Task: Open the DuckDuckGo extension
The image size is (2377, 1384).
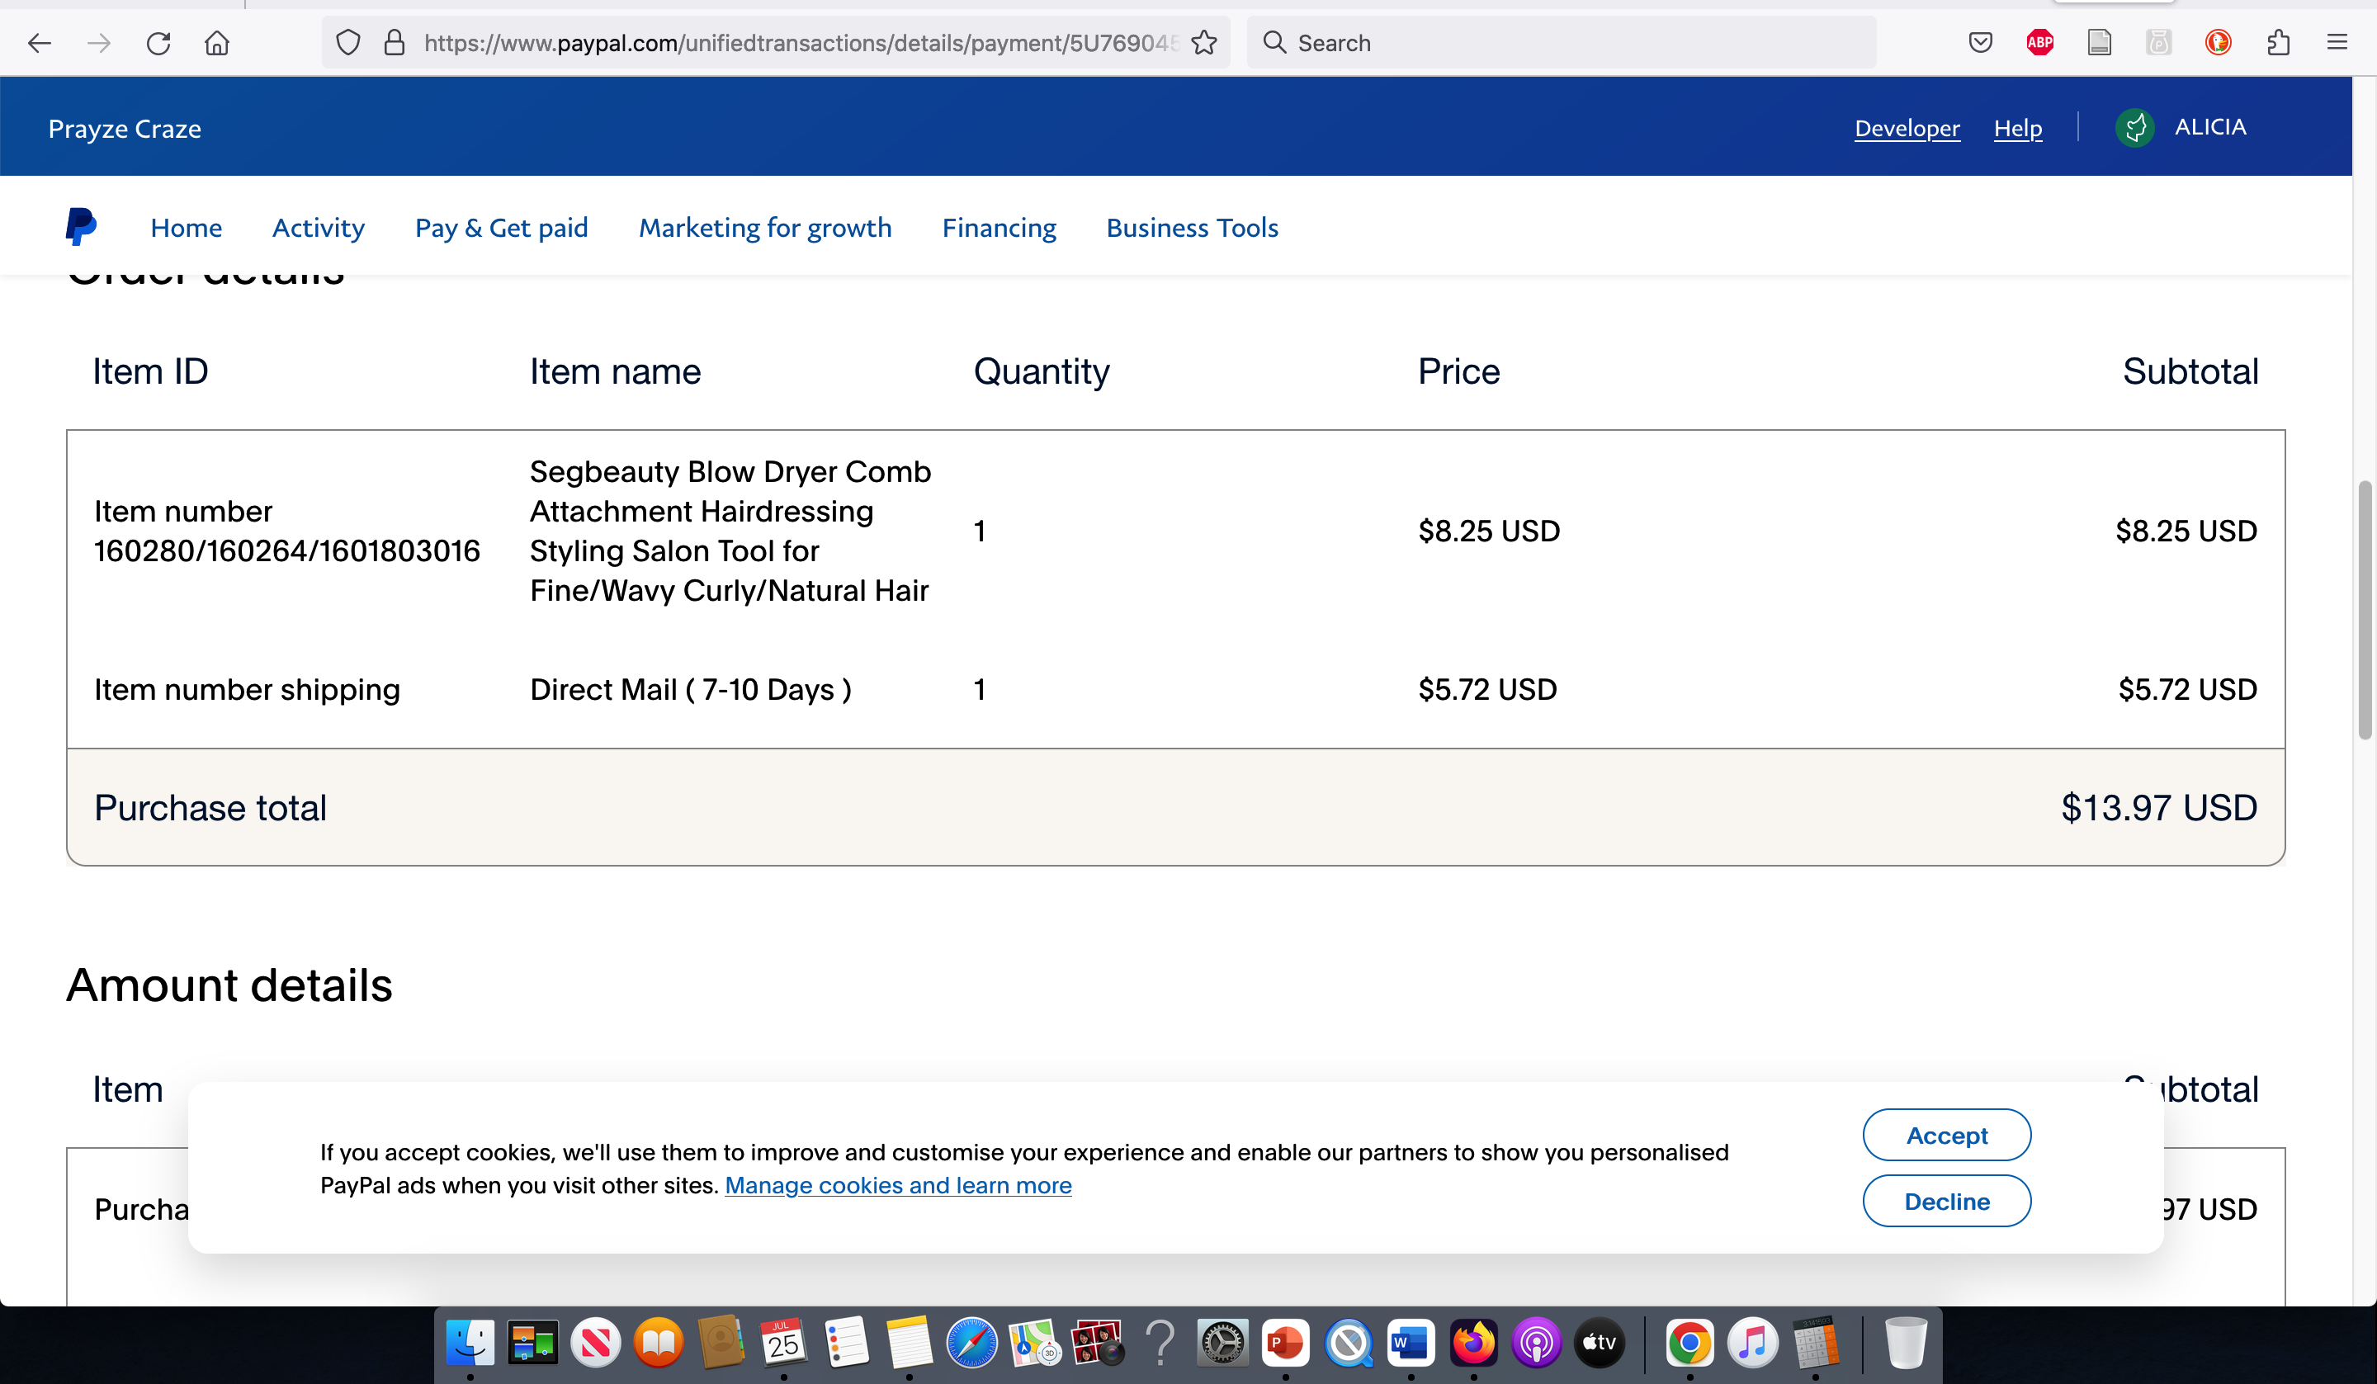Action: (x=2218, y=42)
